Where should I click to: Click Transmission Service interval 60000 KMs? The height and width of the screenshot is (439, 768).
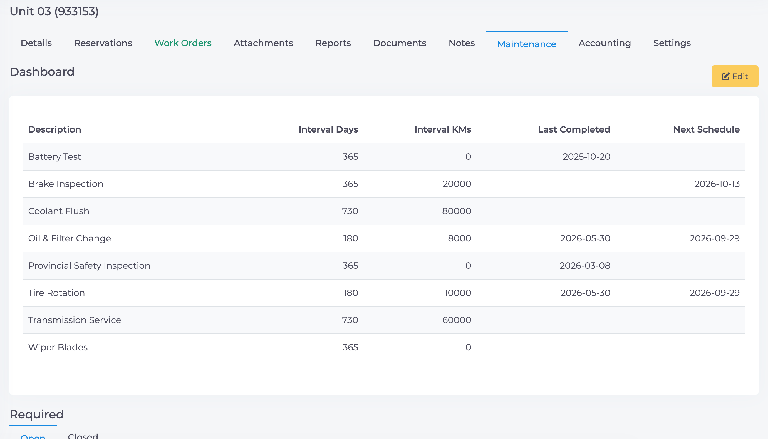coord(457,320)
